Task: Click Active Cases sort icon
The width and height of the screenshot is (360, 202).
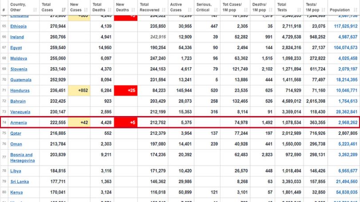Action: coord(190,10)
